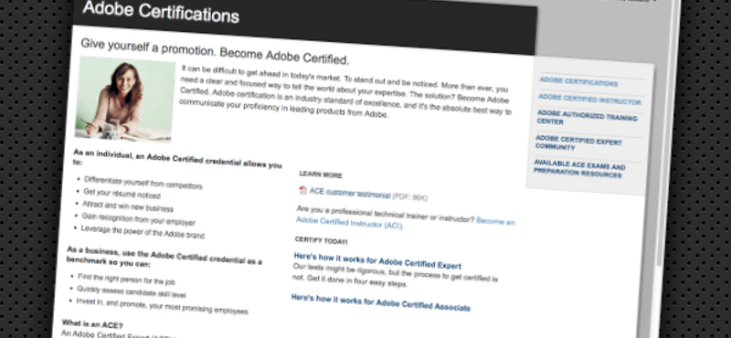Click 'Leverage the power of the Adobe brand'

143,232
